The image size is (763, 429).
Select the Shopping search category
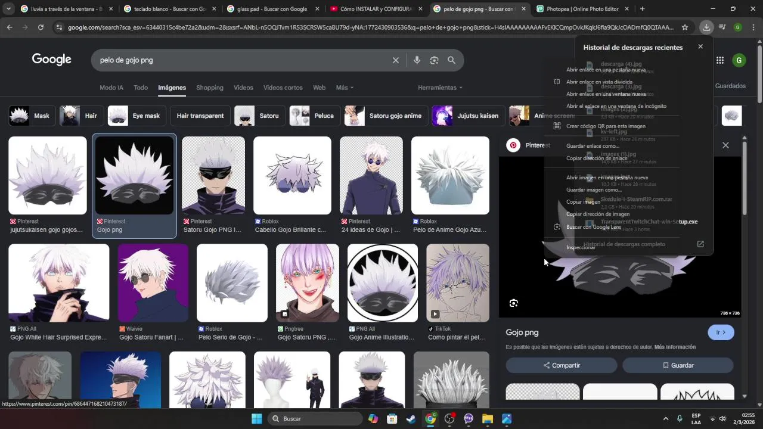[210, 88]
